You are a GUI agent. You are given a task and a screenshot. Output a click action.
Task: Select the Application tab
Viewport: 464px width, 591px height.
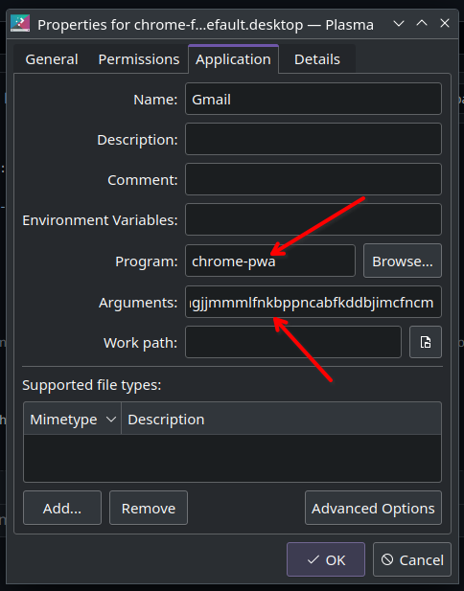[x=233, y=59]
